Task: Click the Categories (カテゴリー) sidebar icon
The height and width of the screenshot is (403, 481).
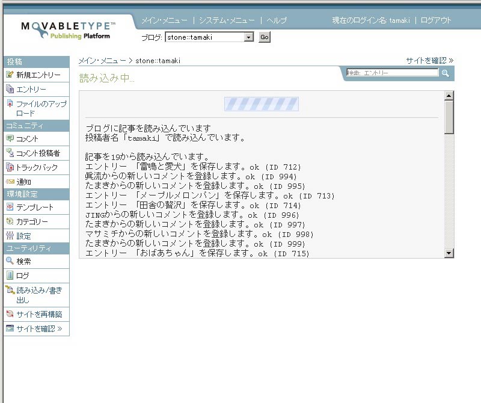Action: (x=10, y=221)
